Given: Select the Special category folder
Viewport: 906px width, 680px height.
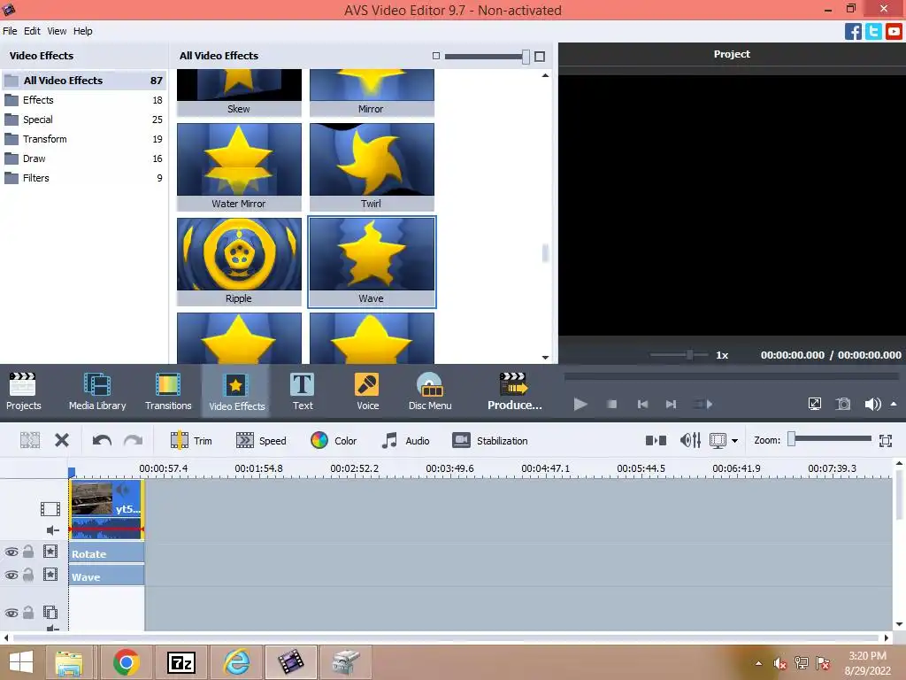Looking at the screenshot, I should click(84, 120).
